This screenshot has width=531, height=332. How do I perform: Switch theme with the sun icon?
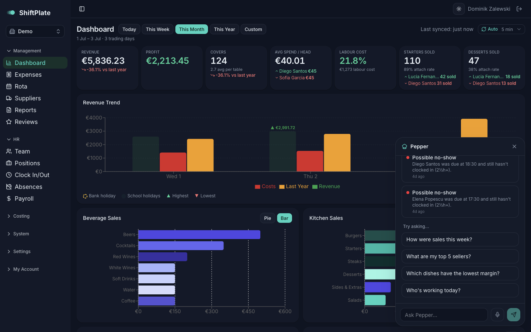(459, 9)
